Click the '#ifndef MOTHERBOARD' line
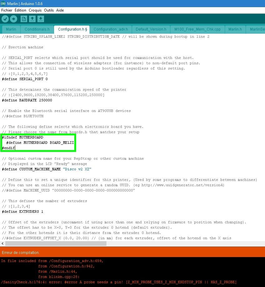The image size is (265, 287). (22, 138)
